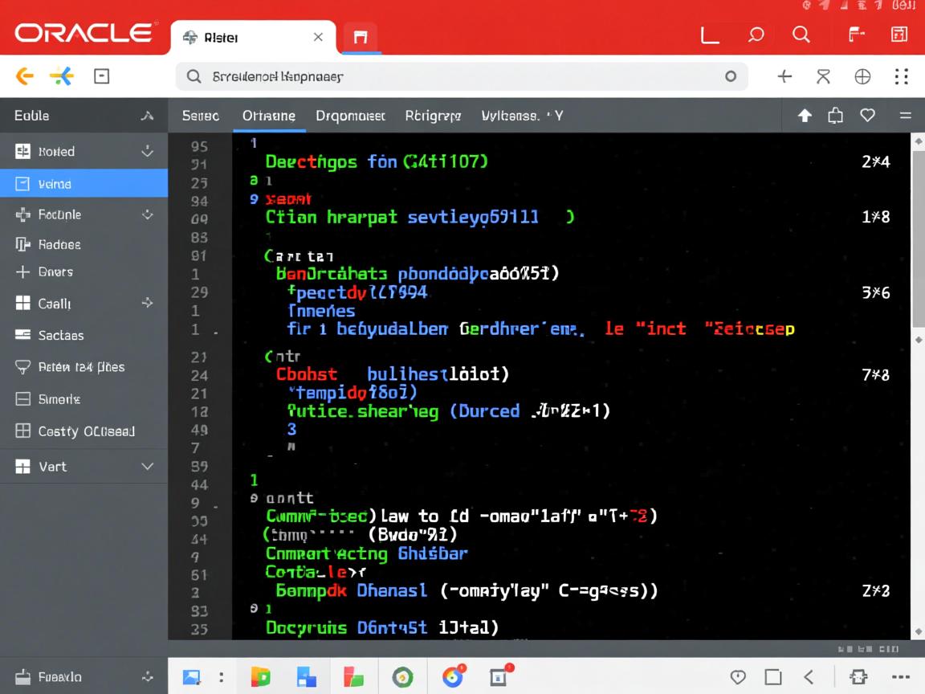
Task: Collapse the Eoble panel header arrow
Action: tap(147, 116)
